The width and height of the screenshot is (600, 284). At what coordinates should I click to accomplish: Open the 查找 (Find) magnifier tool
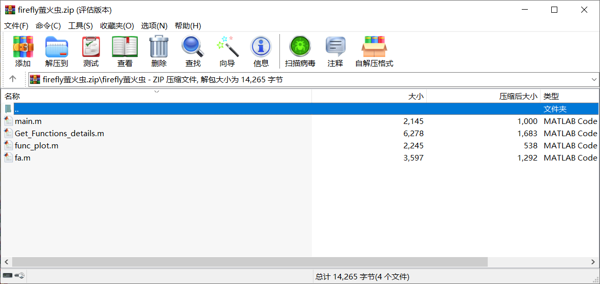(193, 47)
